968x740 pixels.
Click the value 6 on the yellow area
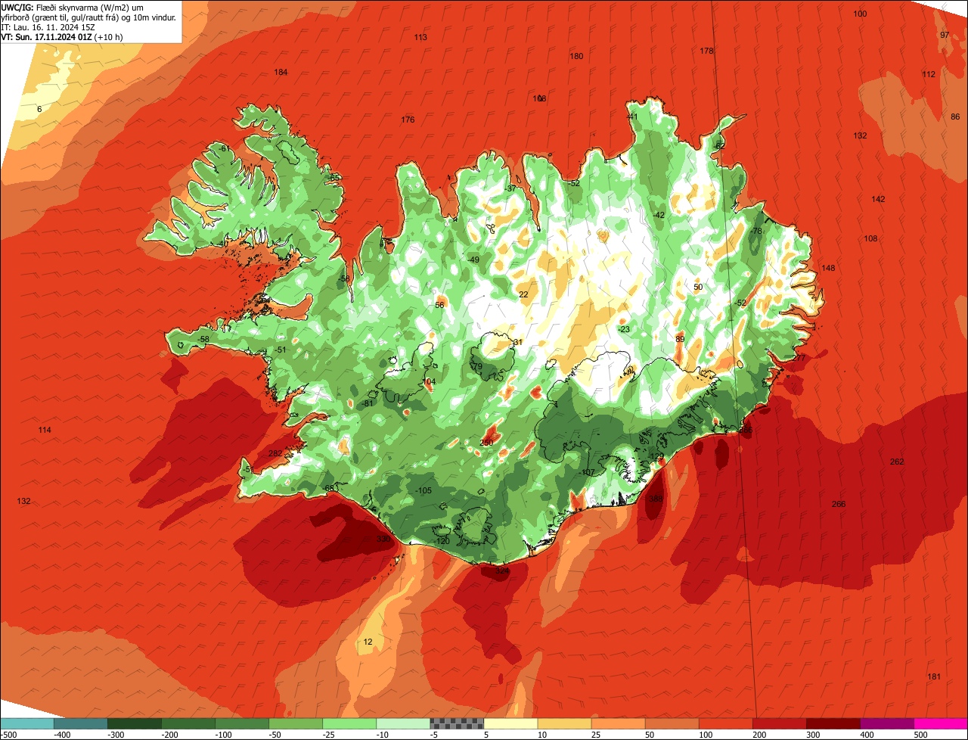click(39, 110)
